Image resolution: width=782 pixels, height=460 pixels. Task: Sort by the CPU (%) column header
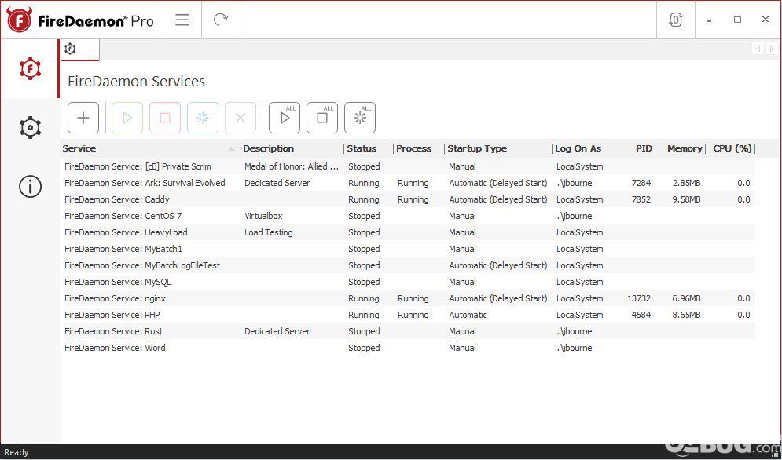point(731,148)
